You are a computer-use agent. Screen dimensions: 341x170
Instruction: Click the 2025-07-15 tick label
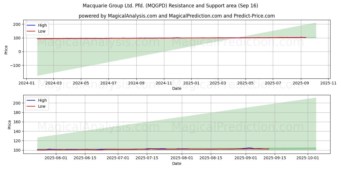click(147, 158)
